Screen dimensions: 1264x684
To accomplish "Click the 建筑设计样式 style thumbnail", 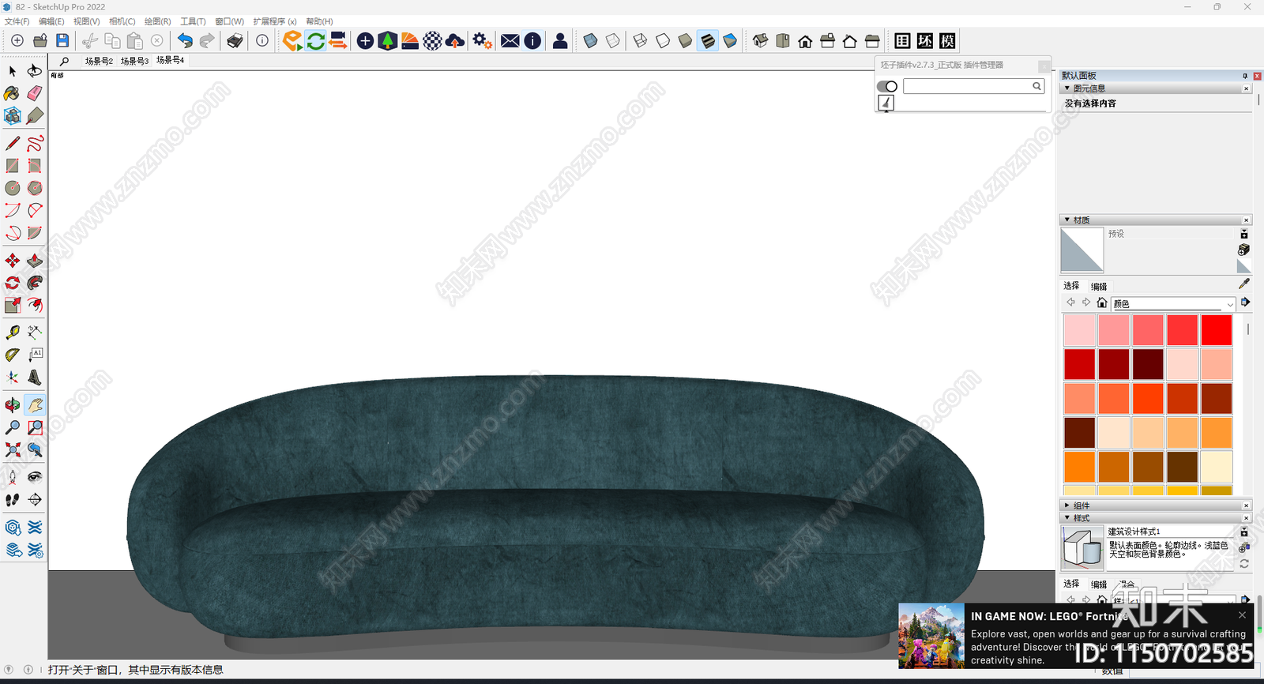I will click(1082, 547).
